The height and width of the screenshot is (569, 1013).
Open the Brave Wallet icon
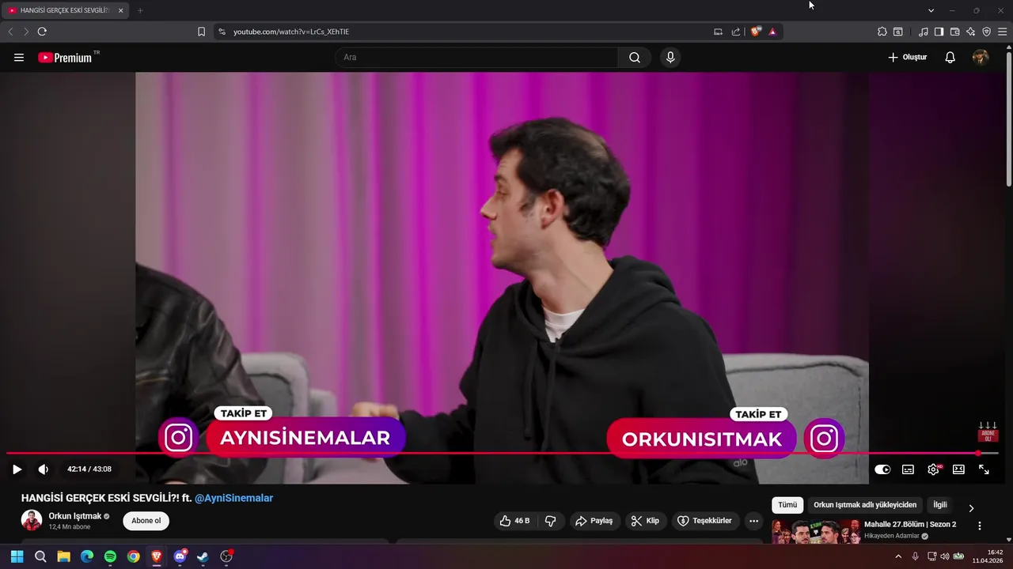(x=954, y=32)
